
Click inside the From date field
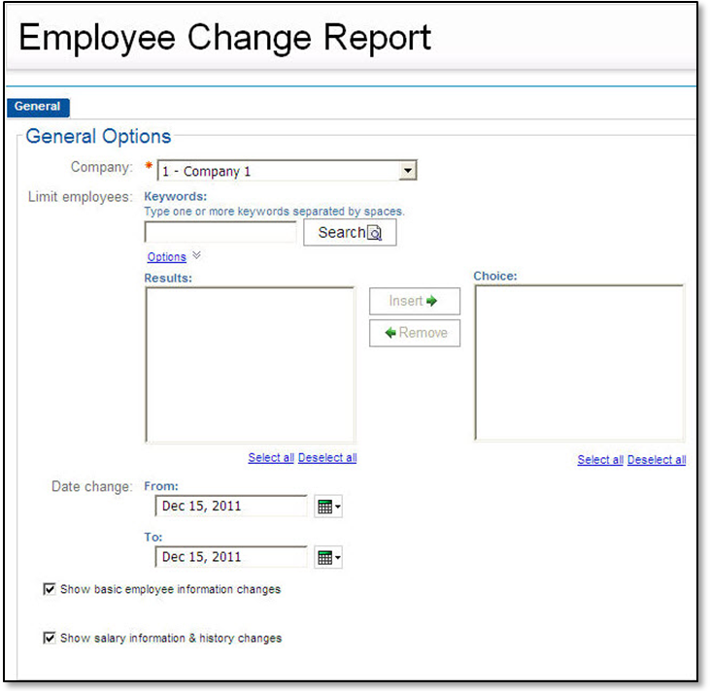(231, 507)
